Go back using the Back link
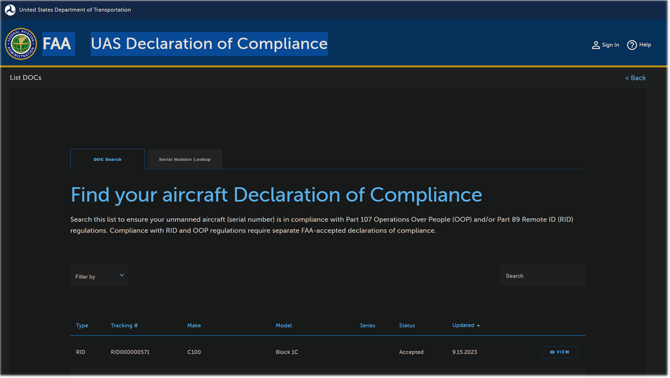Screen dimensions: 670x378 click(635, 78)
